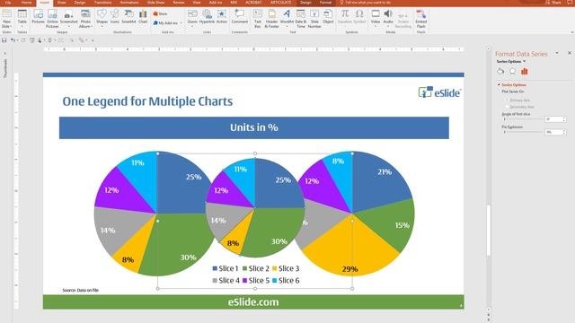
Task: Open the Store add-ins
Action: [160, 14]
